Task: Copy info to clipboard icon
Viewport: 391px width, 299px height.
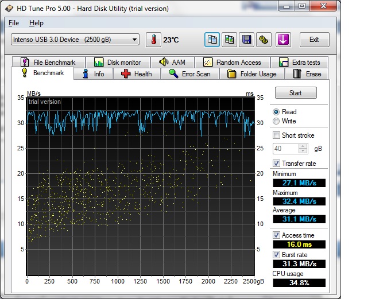Action: (212, 40)
